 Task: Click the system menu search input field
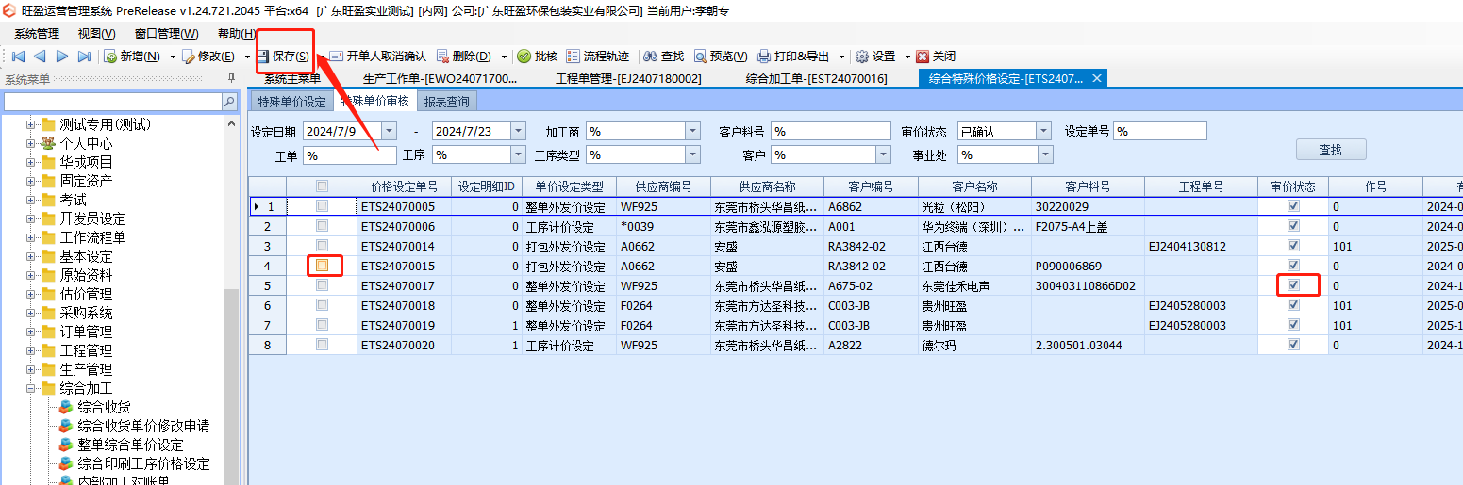[x=113, y=101]
